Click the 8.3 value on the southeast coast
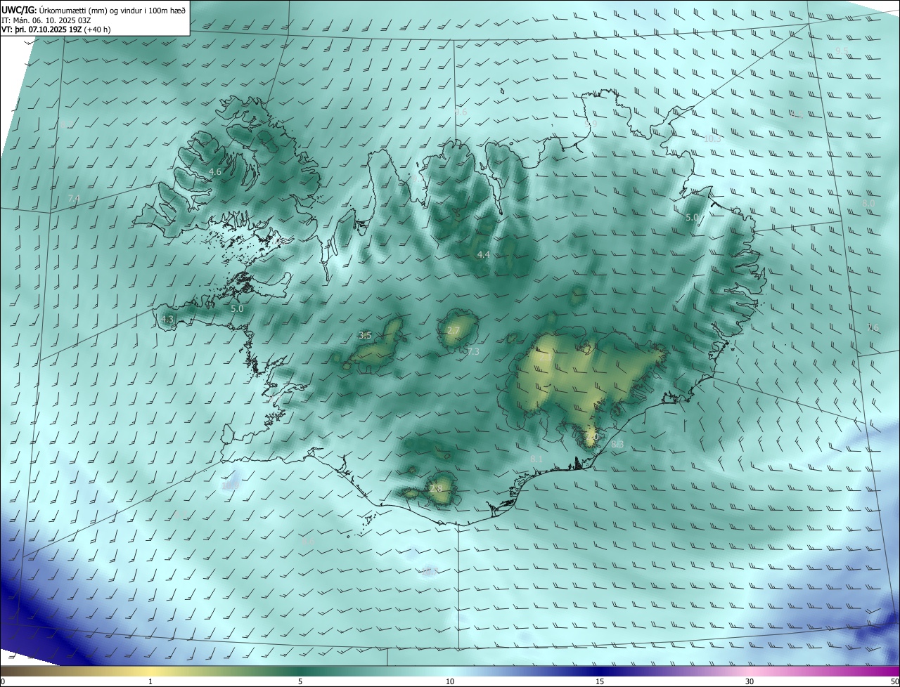900x687 pixels. [617, 444]
